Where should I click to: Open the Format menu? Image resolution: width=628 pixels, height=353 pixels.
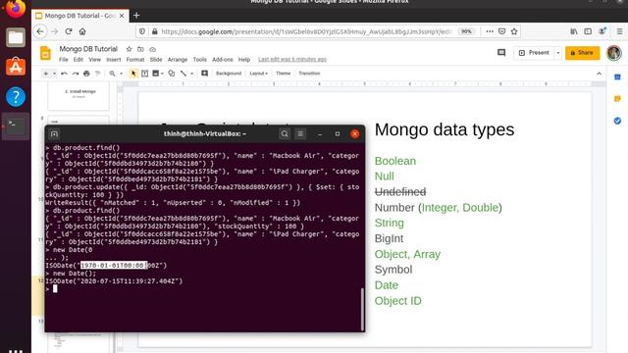click(x=135, y=60)
